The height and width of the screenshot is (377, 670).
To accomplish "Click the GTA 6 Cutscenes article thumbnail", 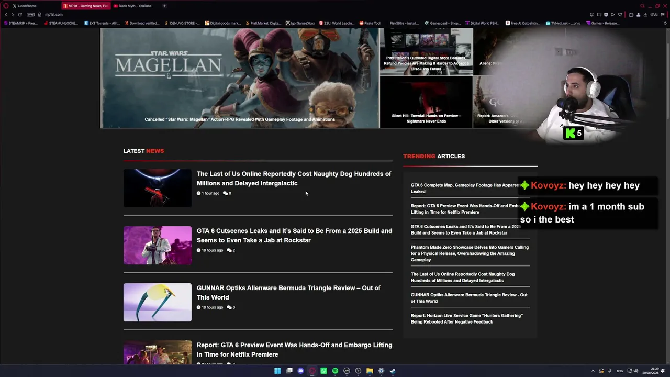I will (158, 245).
